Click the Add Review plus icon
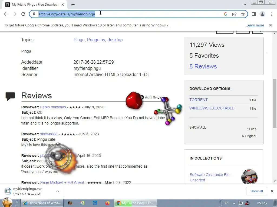This screenshot has height=207, width=277. click(x=142, y=97)
